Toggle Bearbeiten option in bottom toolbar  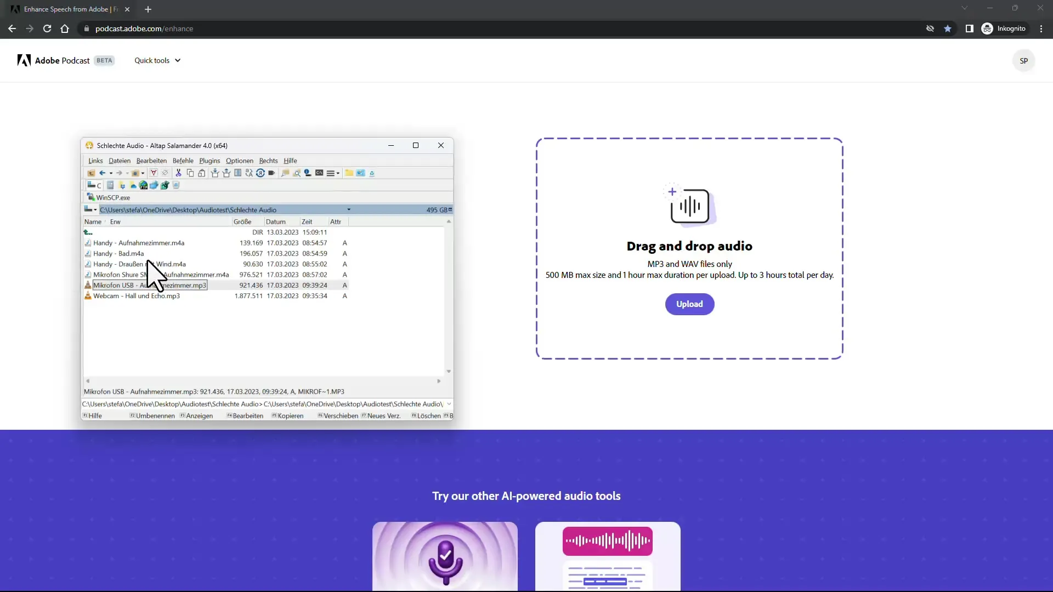[x=247, y=415]
